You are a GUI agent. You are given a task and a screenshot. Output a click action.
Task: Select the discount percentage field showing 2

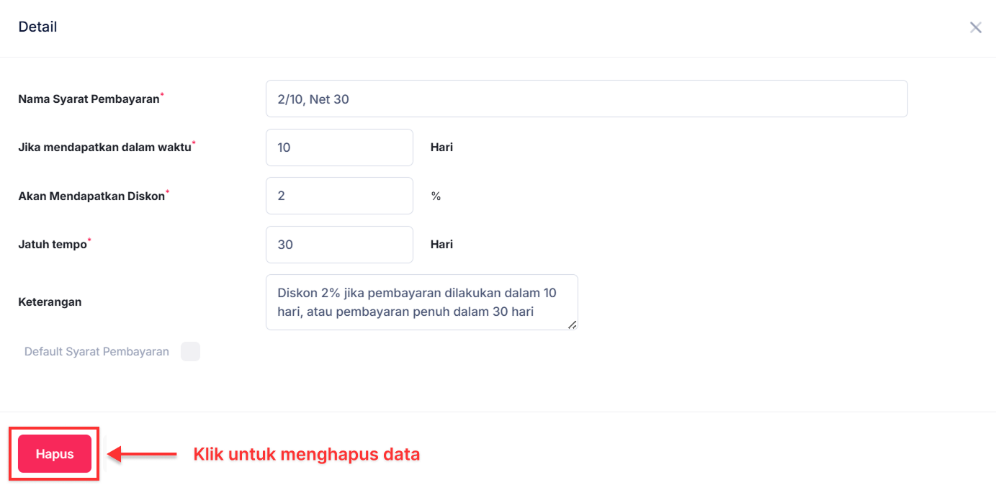click(338, 195)
